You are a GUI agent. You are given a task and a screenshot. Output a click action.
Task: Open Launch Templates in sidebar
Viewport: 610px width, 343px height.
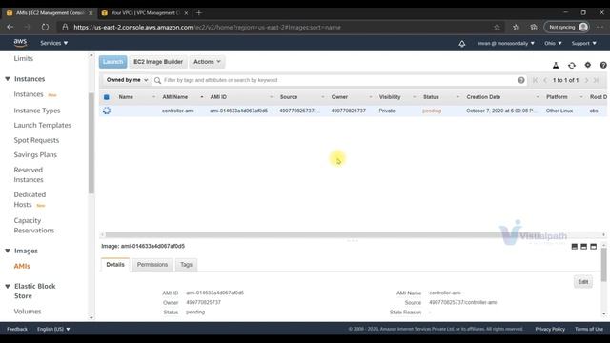[x=42, y=125]
